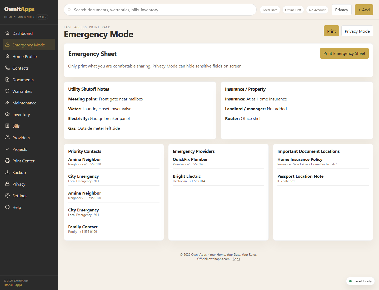Focus the search documents input field
The width and height of the screenshot is (379, 290).
coord(160,10)
